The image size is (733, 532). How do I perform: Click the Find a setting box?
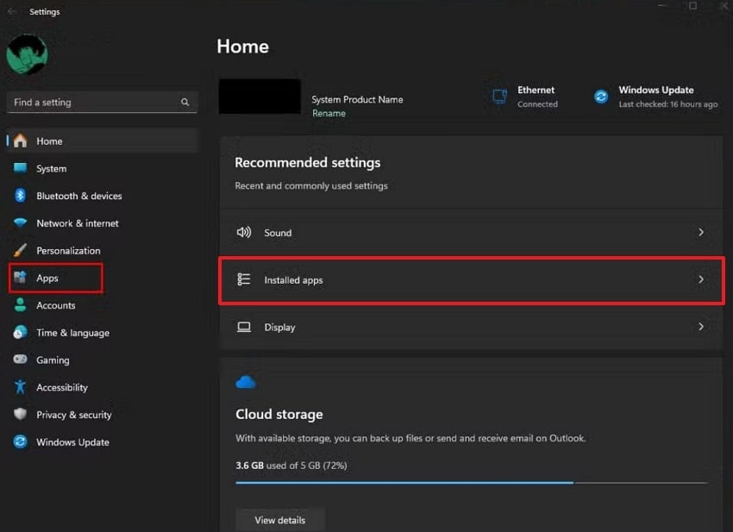tap(102, 102)
